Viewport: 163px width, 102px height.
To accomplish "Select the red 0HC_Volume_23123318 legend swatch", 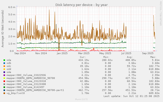I will 4,81.
